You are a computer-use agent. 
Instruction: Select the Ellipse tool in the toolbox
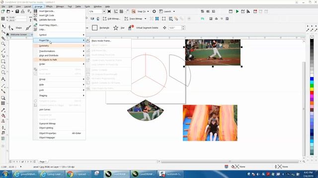(3, 67)
